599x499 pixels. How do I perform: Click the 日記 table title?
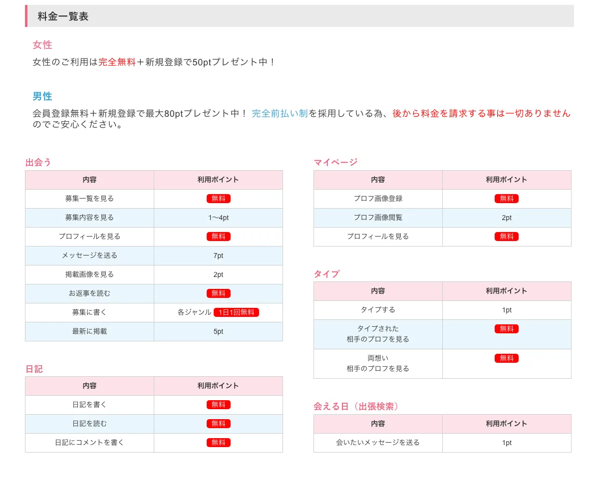click(34, 369)
